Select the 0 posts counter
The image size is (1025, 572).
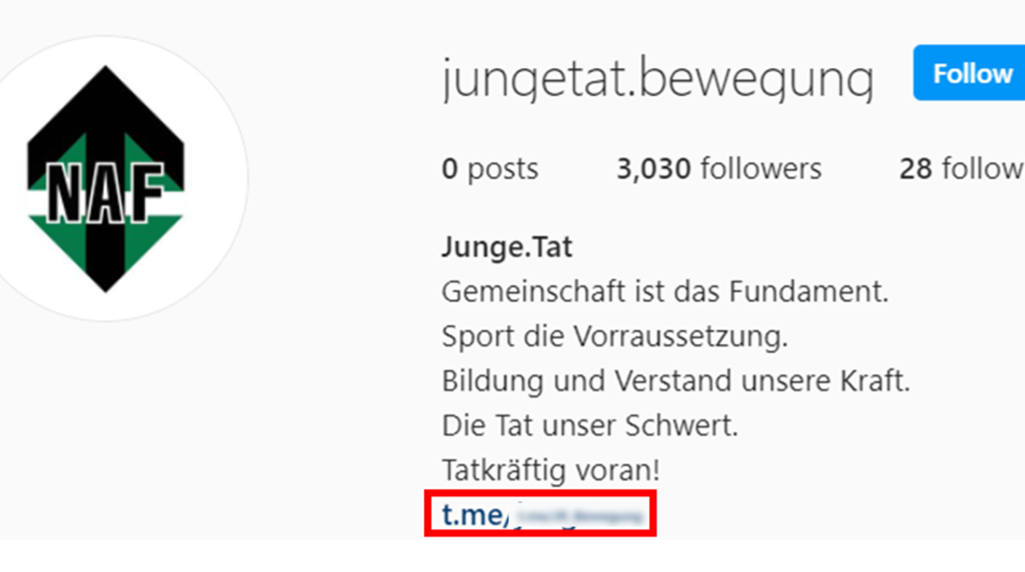pos(490,170)
